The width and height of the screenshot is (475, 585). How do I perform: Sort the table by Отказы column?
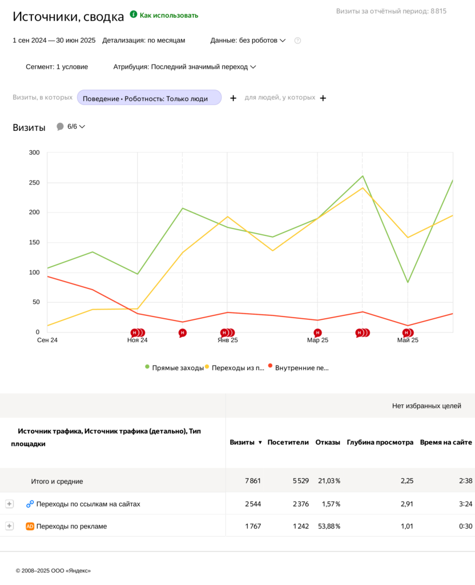tap(328, 443)
